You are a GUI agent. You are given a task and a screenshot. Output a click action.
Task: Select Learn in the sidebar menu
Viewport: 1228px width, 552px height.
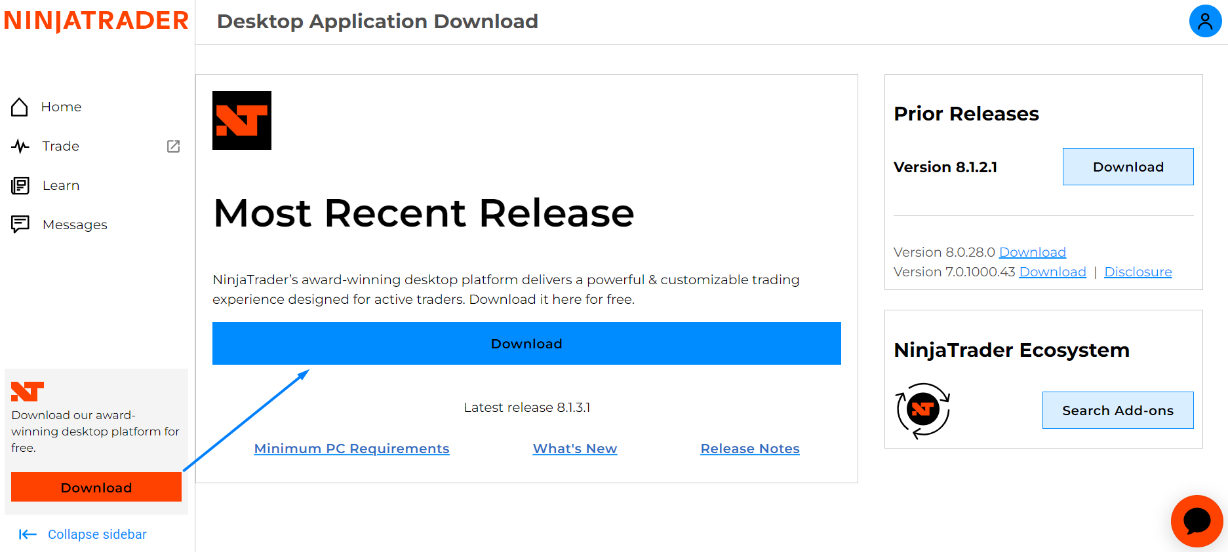[61, 185]
